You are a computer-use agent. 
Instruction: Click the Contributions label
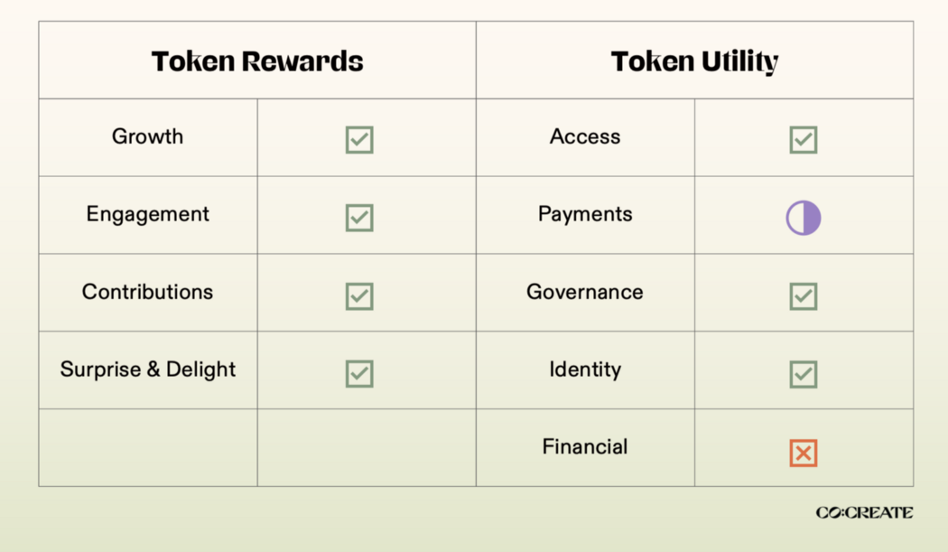pos(147,292)
